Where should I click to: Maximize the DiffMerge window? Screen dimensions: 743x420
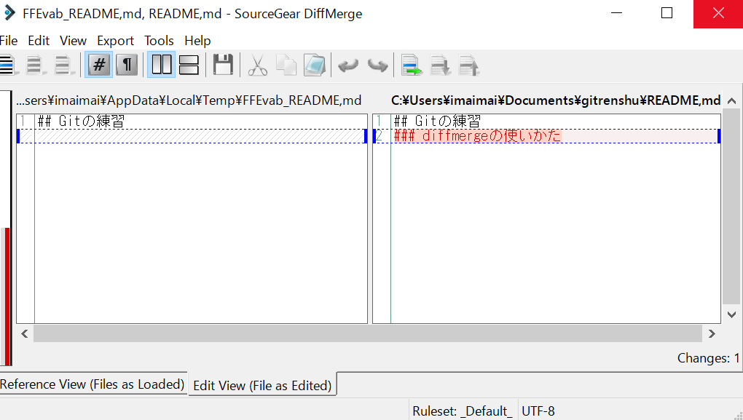(x=667, y=13)
